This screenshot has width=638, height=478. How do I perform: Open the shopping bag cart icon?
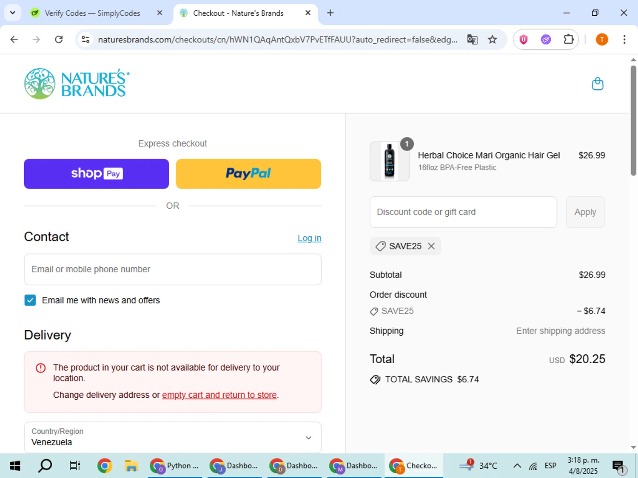point(598,84)
